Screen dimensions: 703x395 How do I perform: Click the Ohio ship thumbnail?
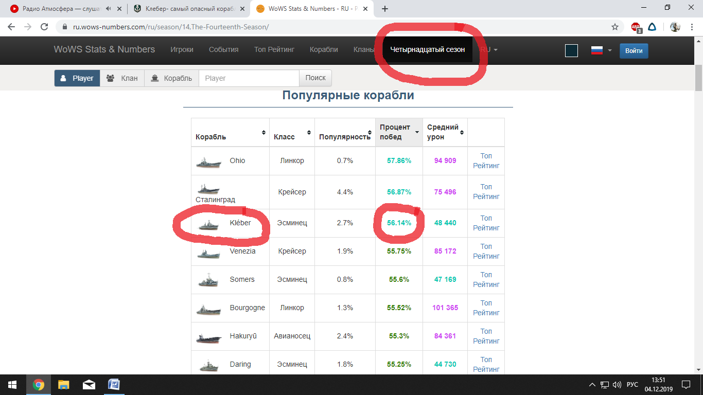[208, 161]
